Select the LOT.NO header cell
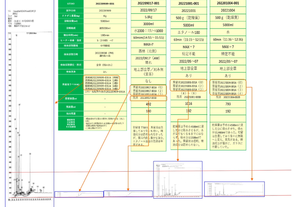The height and width of the screenshot is (207, 293). coord(71,4)
